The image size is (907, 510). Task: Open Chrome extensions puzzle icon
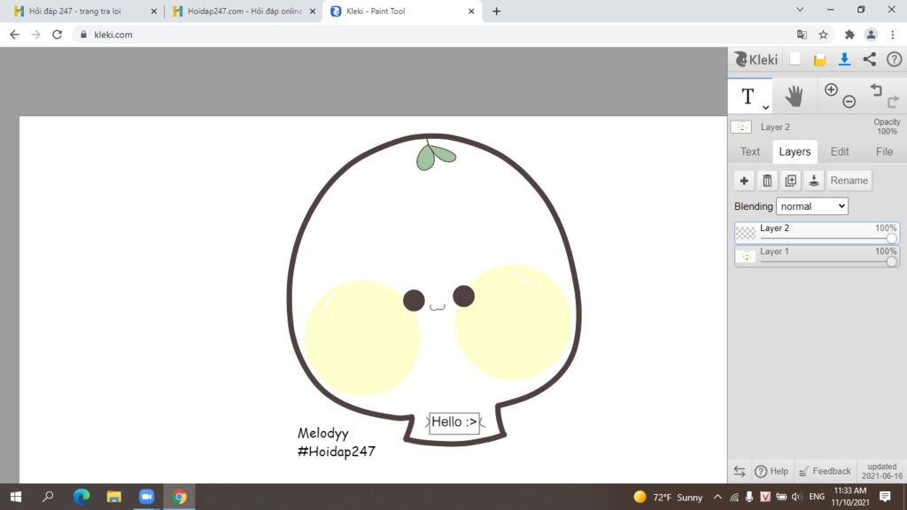pos(849,35)
